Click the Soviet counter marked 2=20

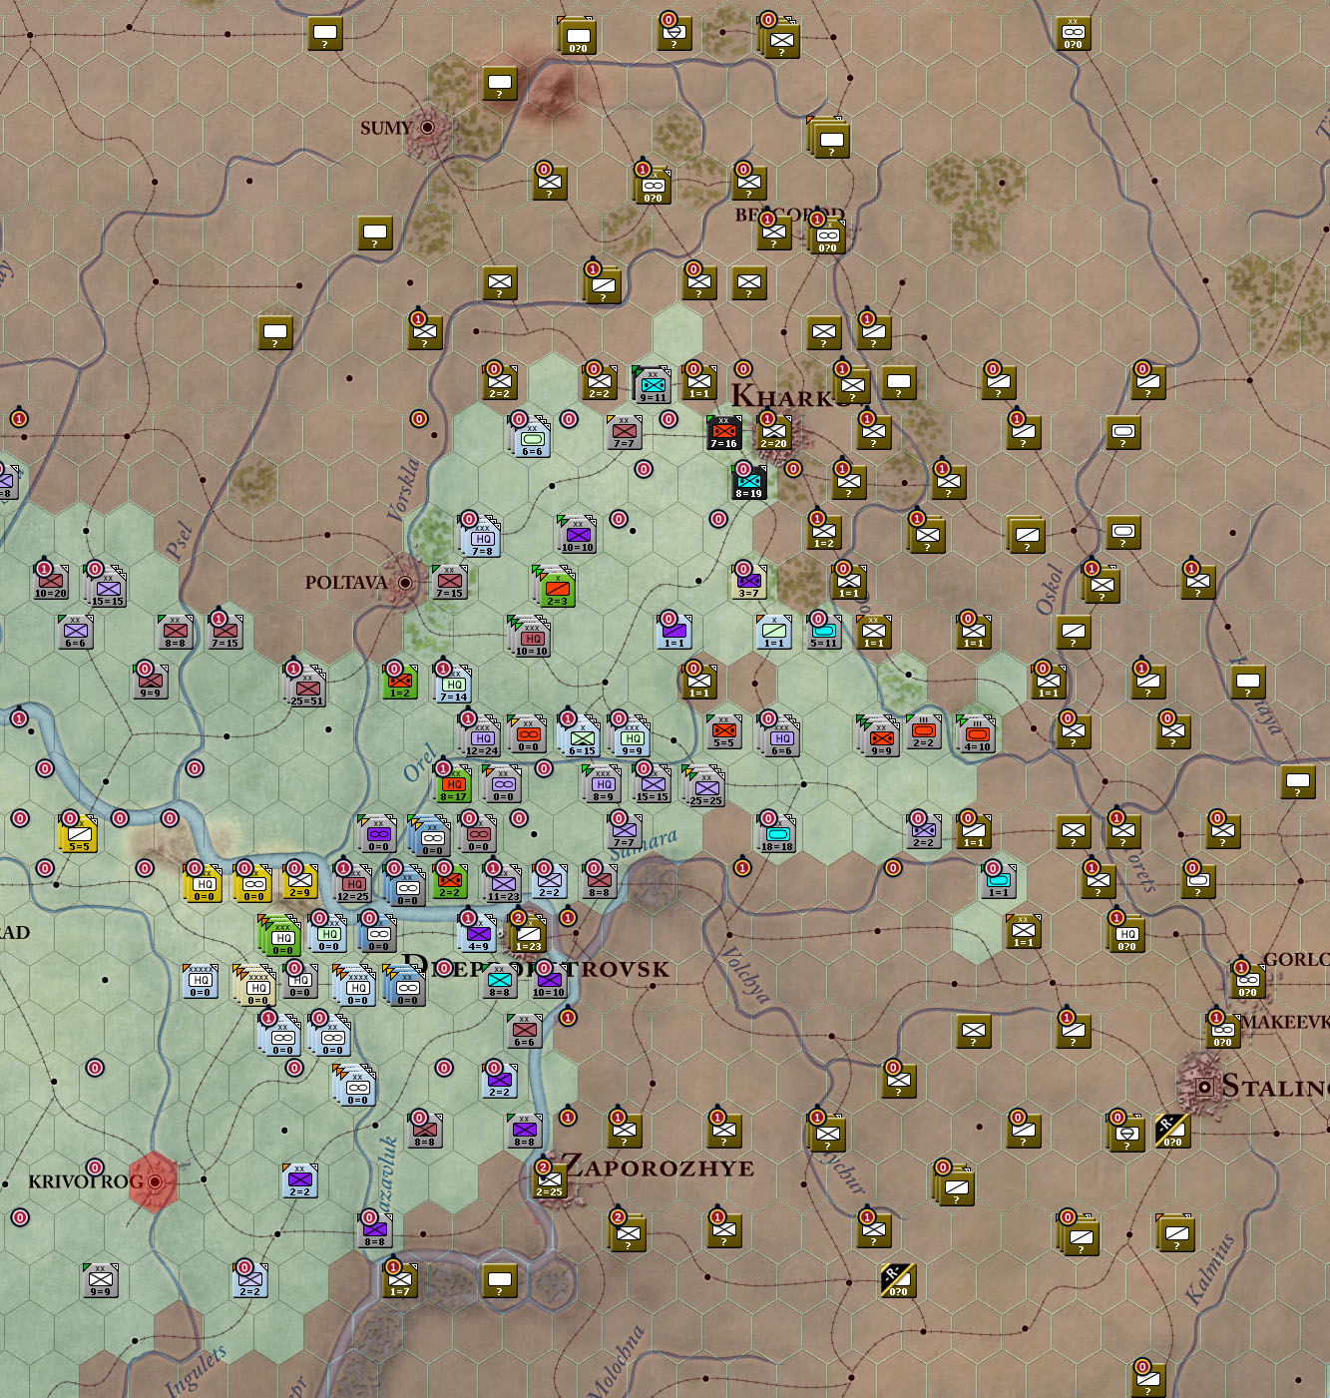tap(774, 432)
